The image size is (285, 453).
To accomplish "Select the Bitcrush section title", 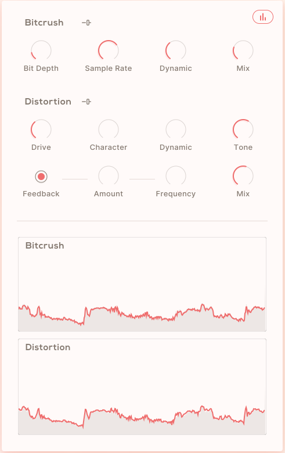I will 44,23.
